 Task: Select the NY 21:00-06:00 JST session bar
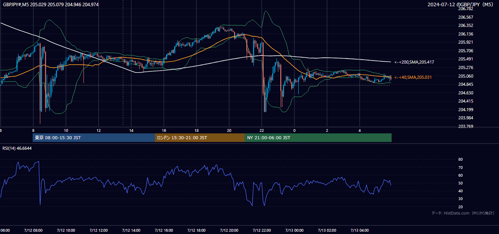(318, 138)
